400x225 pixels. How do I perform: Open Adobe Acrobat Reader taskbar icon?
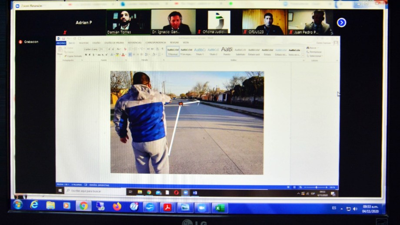167,207
